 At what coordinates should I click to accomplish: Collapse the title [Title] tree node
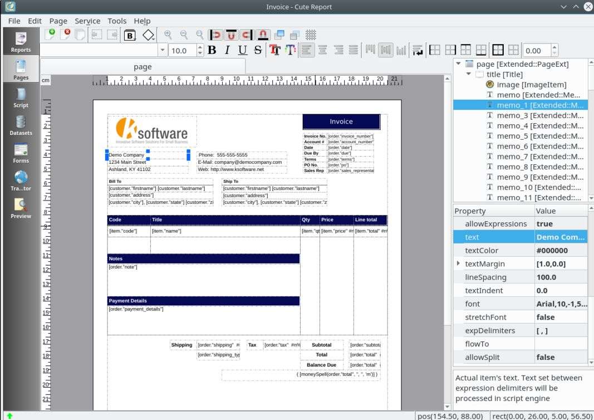click(469, 74)
